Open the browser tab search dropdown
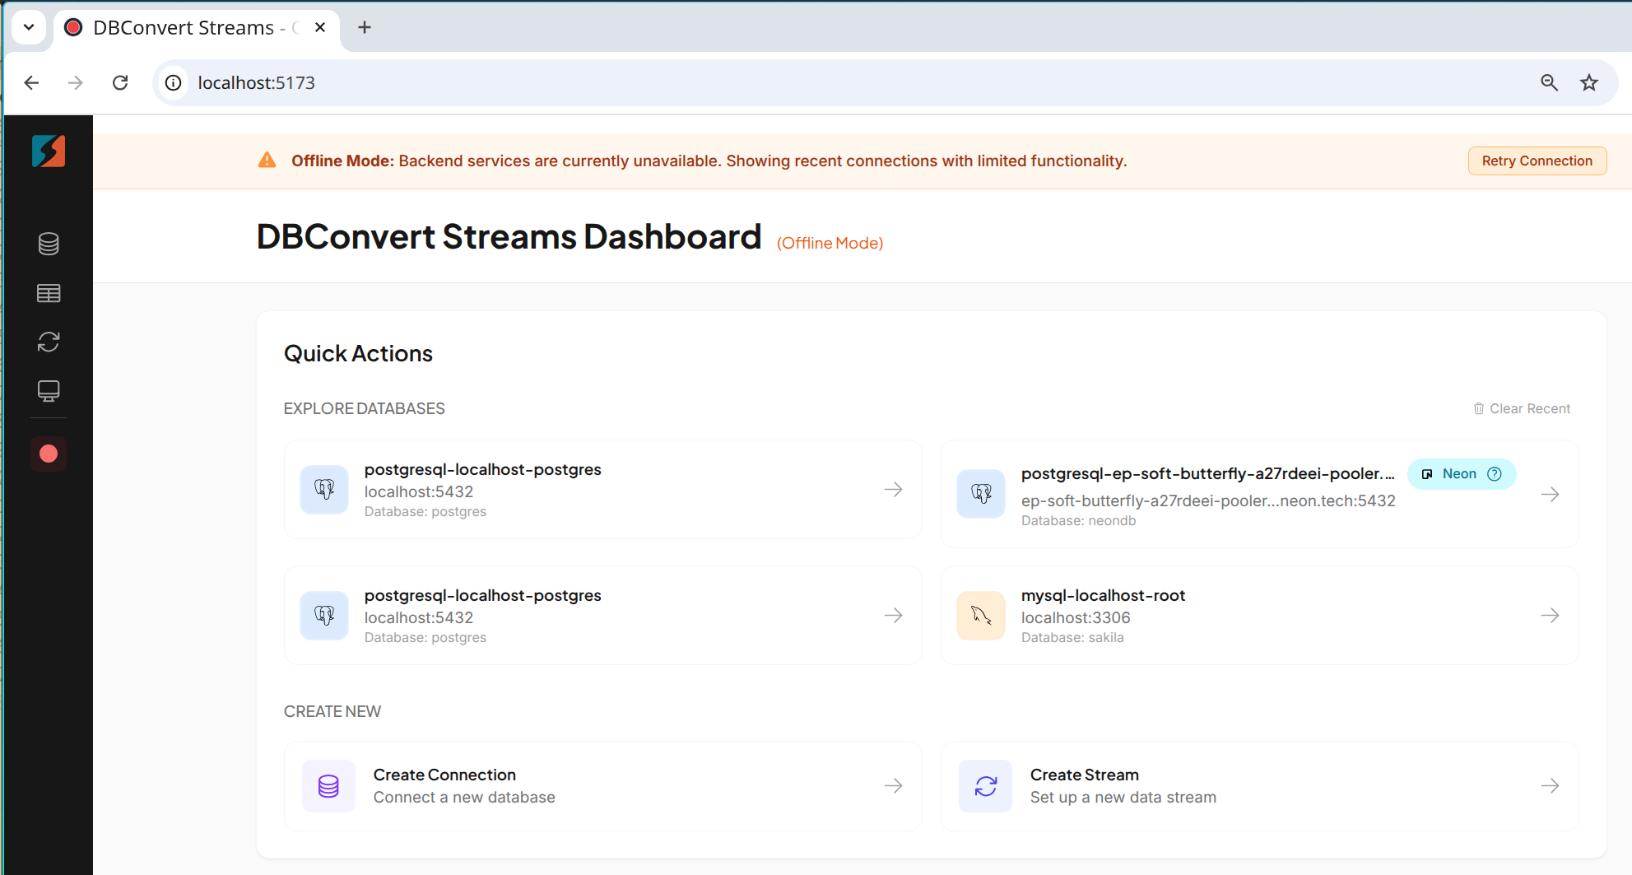This screenshot has width=1632, height=875. click(x=29, y=26)
